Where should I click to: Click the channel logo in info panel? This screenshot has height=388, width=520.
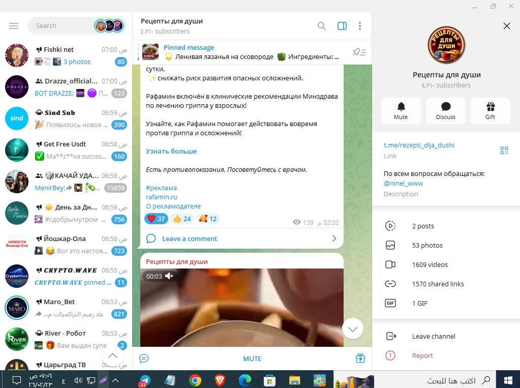[x=446, y=45]
